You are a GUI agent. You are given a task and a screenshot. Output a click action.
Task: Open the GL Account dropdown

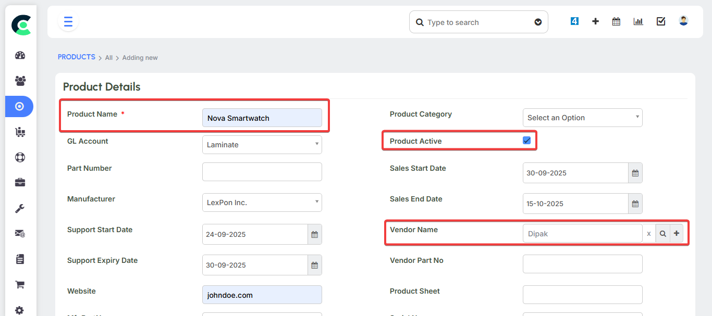pos(262,145)
